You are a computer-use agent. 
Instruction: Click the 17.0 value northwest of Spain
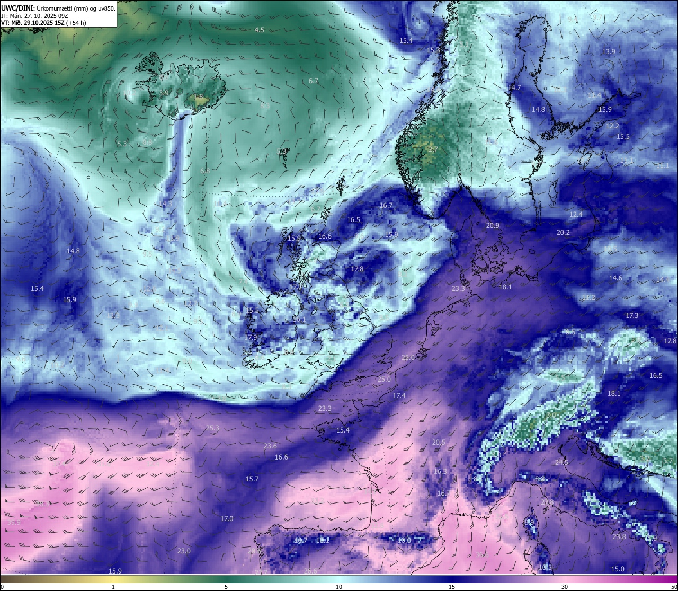click(227, 519)
